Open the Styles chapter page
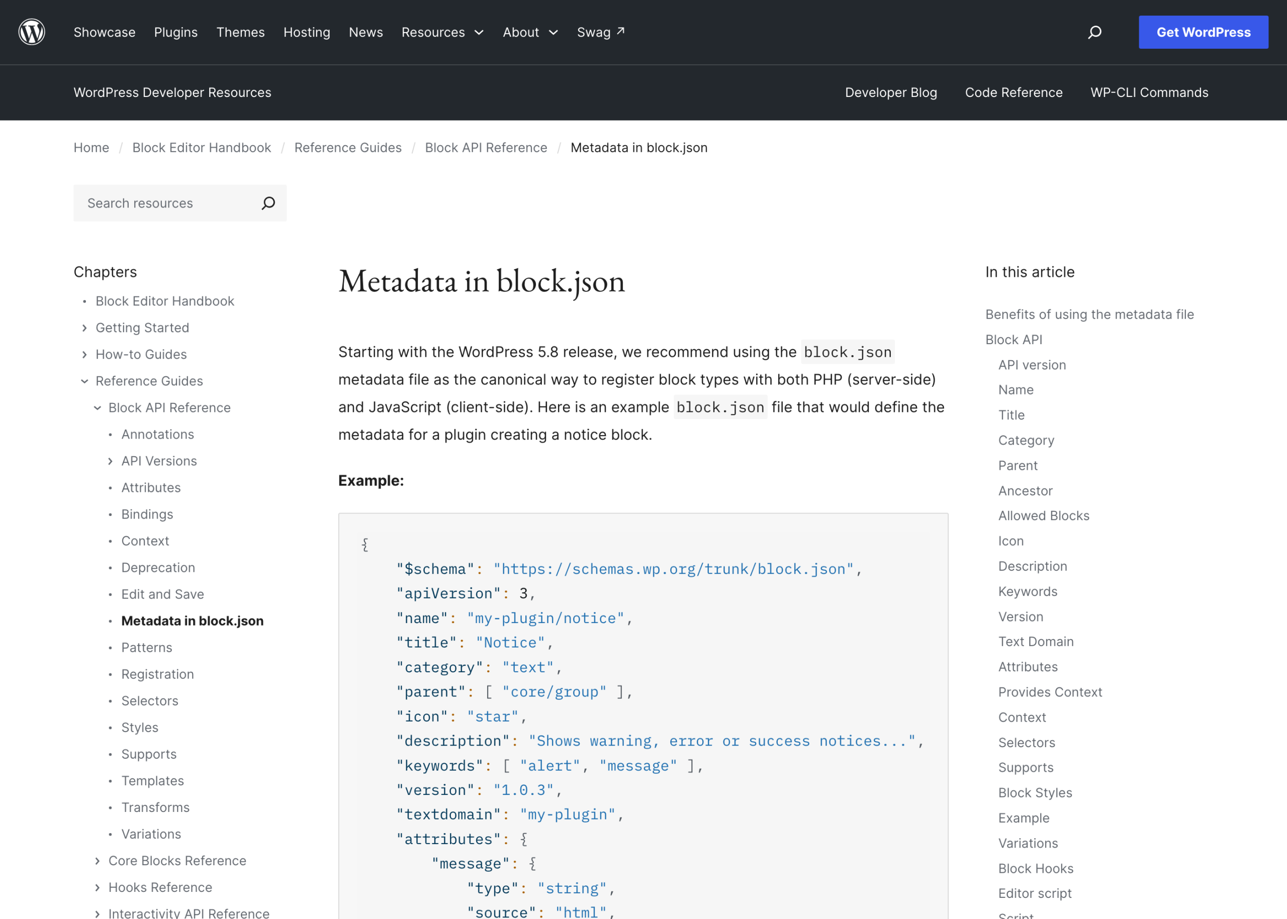 click(140, 728)
